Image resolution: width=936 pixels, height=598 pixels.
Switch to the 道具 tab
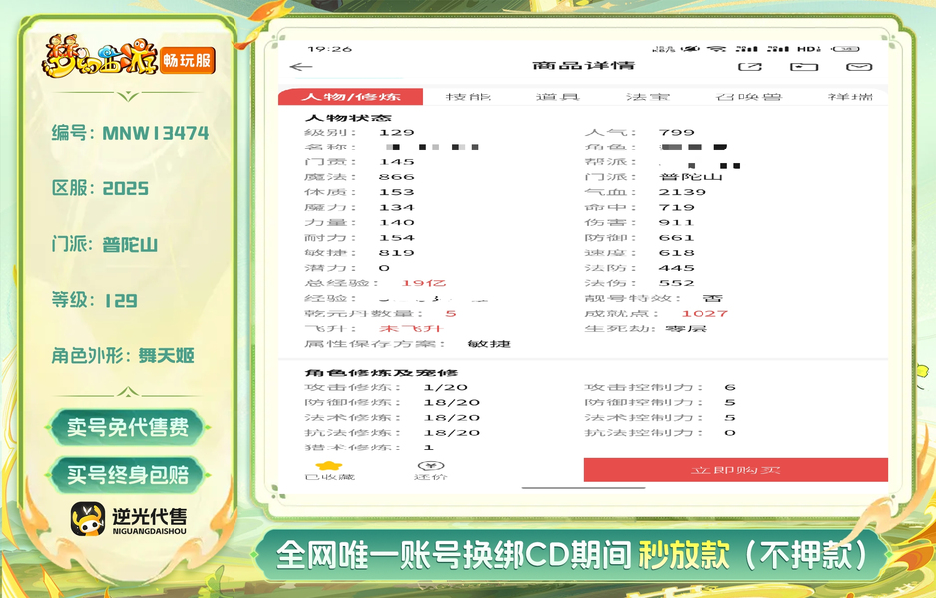(558, 97)
